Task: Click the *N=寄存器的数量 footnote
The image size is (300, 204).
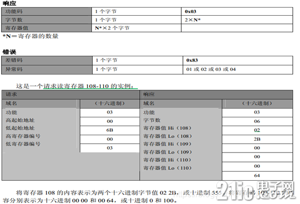Action: 30,36
